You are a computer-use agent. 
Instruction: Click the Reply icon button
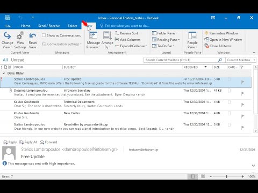pos(10,142)
